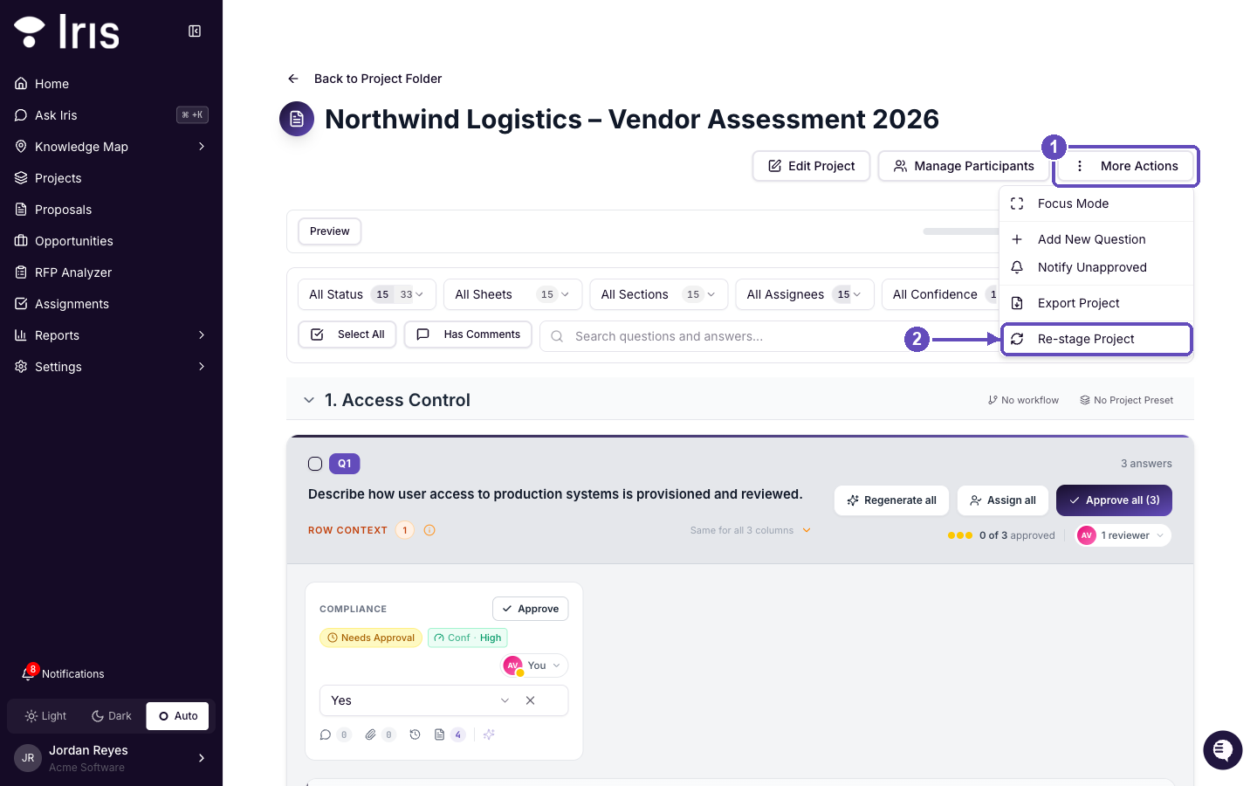The width and height of the screenshot is (1257, 786).
Task: Tick the Q1 question checkbox
Action: 315,464
